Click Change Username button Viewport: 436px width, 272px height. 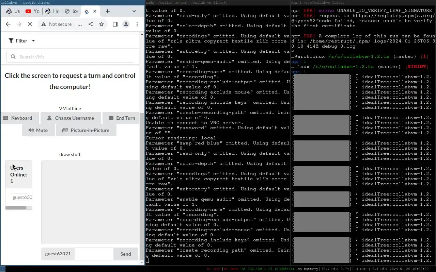point(71,118)
